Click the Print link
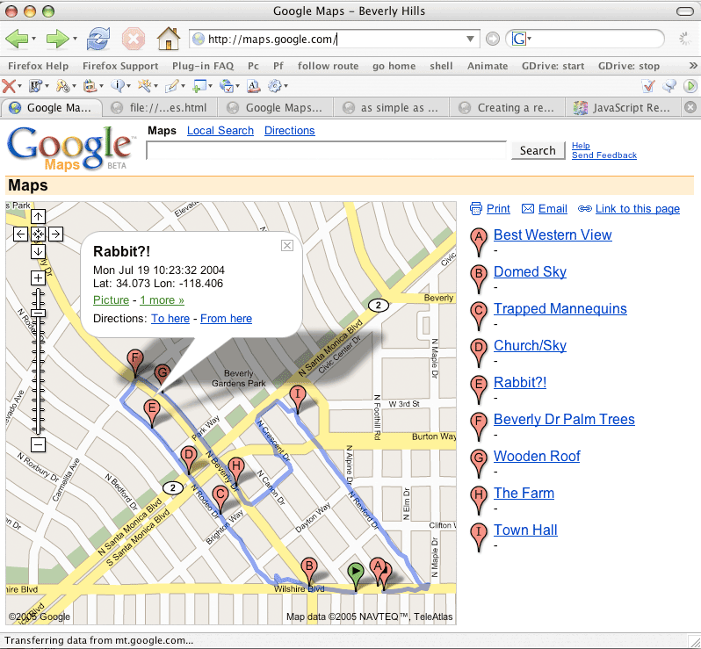 [x=498, y=209]
